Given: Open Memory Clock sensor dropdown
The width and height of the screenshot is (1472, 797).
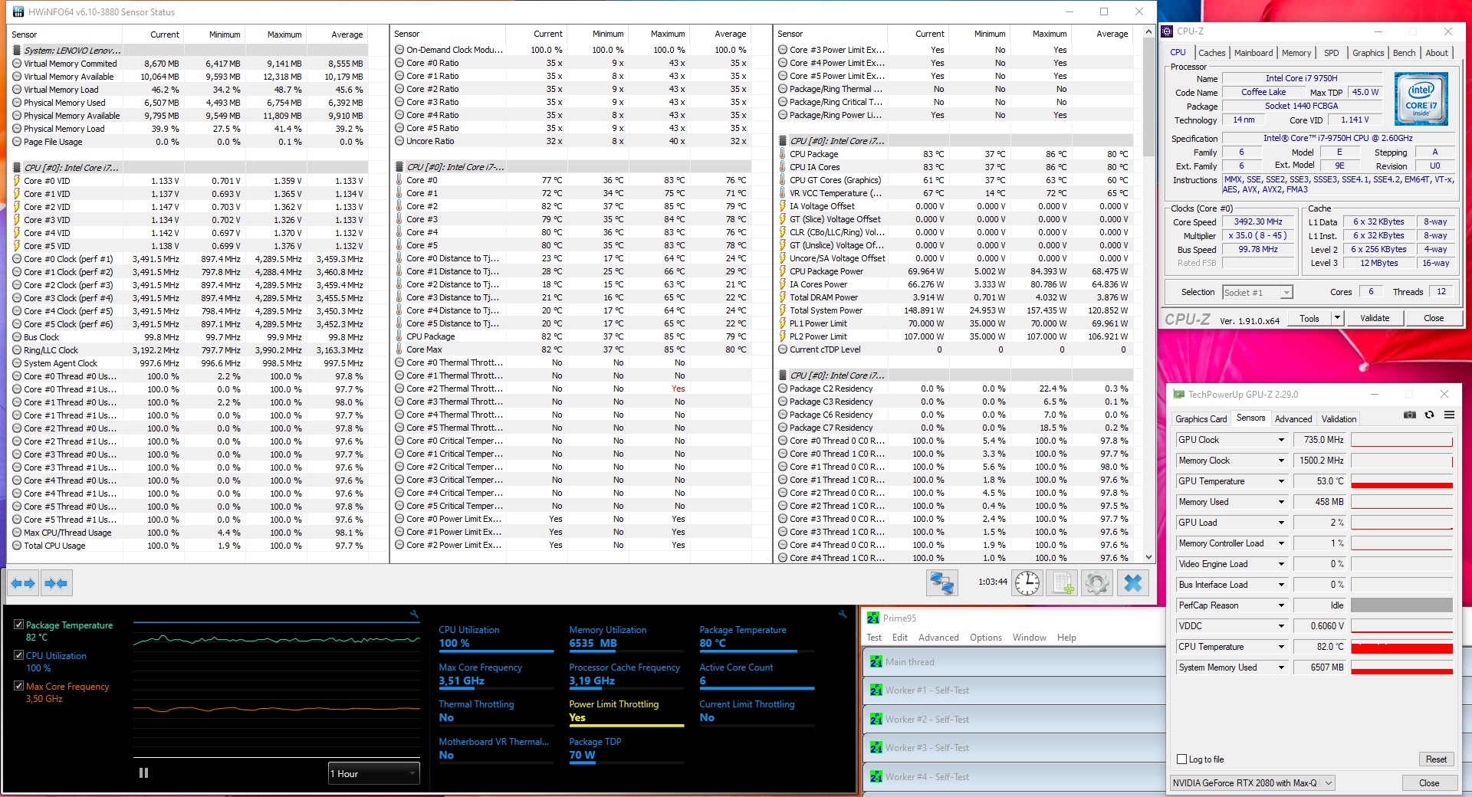Looking at the screenshot, I should point(1280,461).
